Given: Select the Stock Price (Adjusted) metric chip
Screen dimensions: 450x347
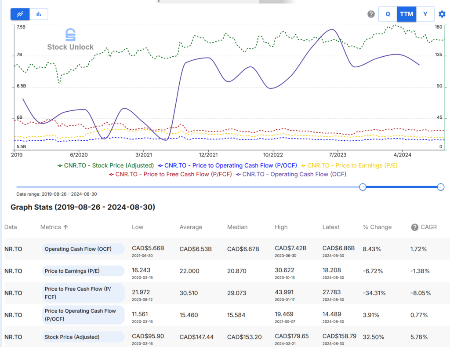Looking at the screenshot, I should pyautogui.click(x=83, y=337).
